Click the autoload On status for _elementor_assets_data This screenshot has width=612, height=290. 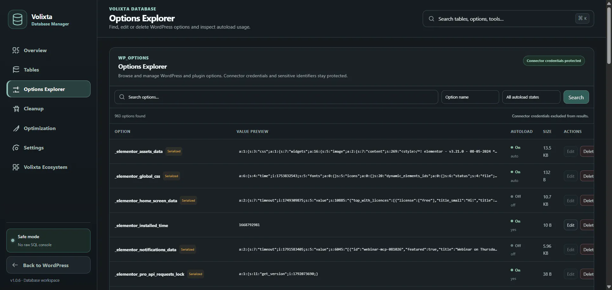[x=515, y=148]
